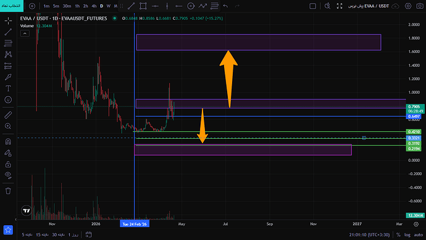Switch to 4h timeframe
Screen dimensions: 426x240
[x=94, y=6]
